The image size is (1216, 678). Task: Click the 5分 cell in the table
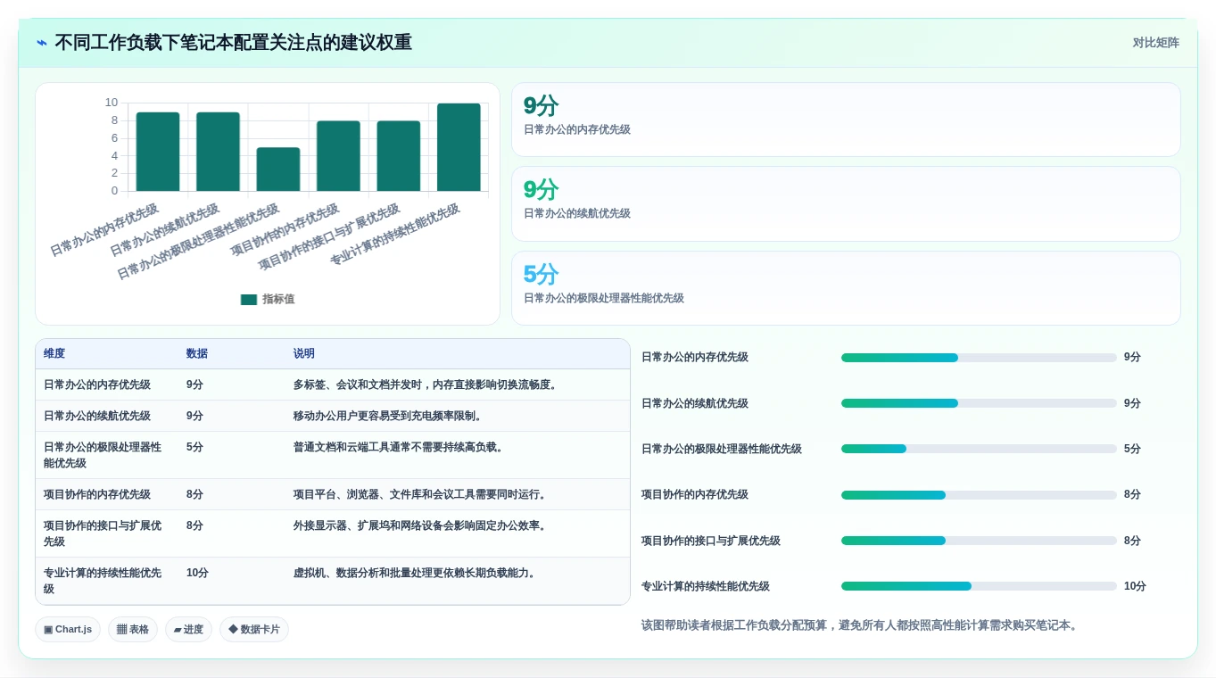point(194,448)
